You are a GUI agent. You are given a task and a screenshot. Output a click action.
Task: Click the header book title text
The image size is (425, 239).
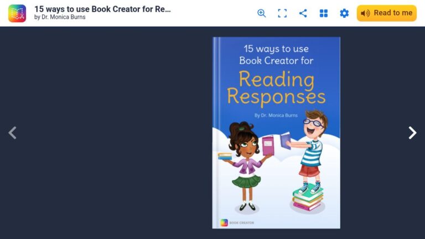102,9
